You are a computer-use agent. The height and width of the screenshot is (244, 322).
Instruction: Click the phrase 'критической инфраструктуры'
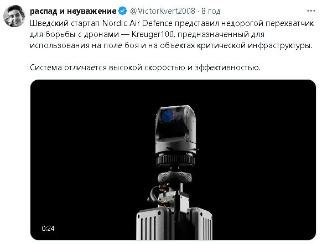tap(255, 45)
